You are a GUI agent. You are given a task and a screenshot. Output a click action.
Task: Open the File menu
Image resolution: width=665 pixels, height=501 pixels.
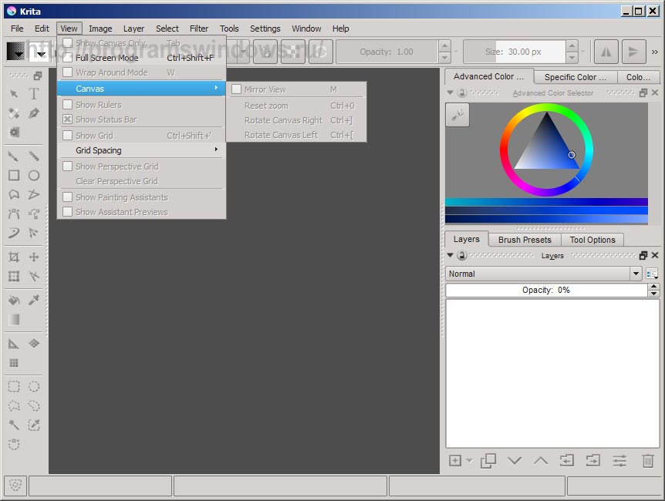[17, 29]
